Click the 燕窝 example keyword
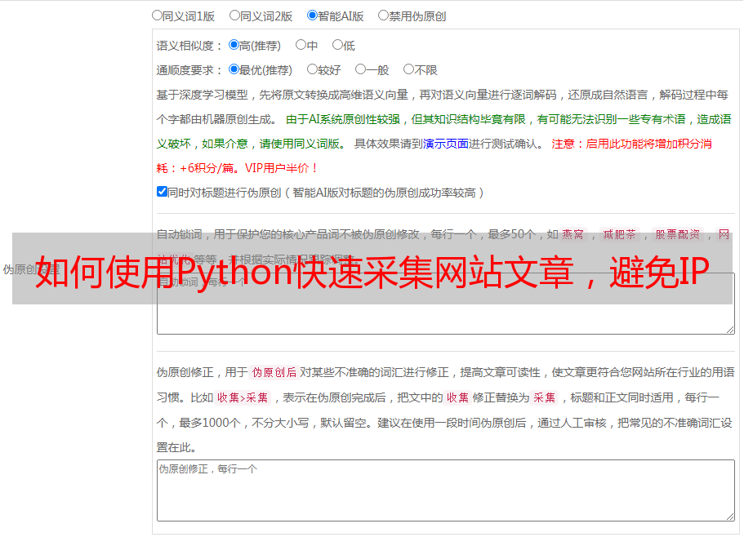The image size is (744, 537). (572, 234)
